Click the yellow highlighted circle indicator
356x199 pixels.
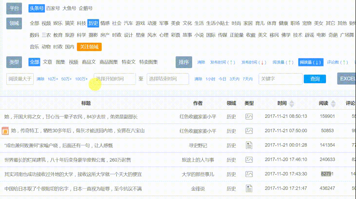click(94, 84)
